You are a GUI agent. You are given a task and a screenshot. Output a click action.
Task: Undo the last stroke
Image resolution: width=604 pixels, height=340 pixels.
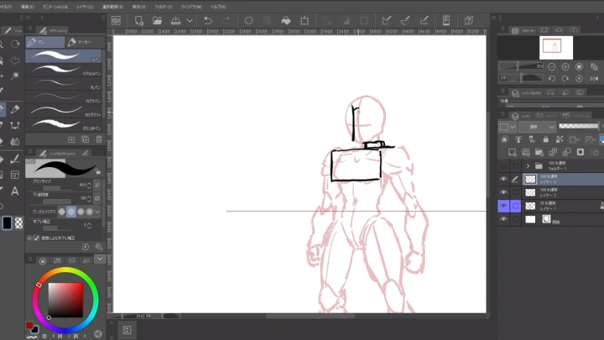pos(208,20)
